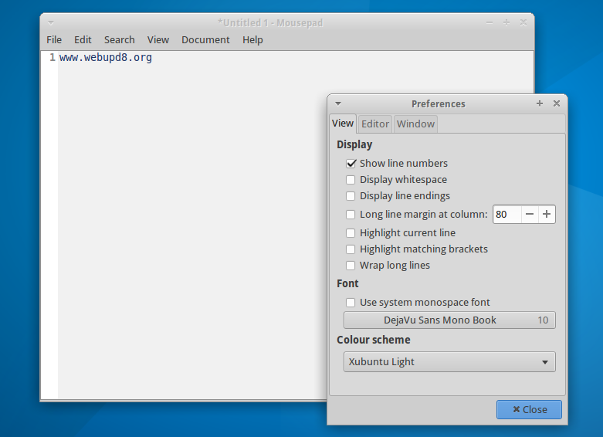Close Preferences with title bar X icon
This screenshot has width=603, height=437.
coord(557,103)
